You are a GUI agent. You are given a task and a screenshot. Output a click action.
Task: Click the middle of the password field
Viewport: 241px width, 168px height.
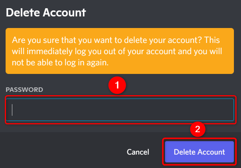click(x=120, y=110)
